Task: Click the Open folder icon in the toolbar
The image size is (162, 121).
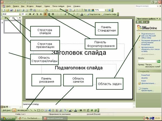Action: 8,10
